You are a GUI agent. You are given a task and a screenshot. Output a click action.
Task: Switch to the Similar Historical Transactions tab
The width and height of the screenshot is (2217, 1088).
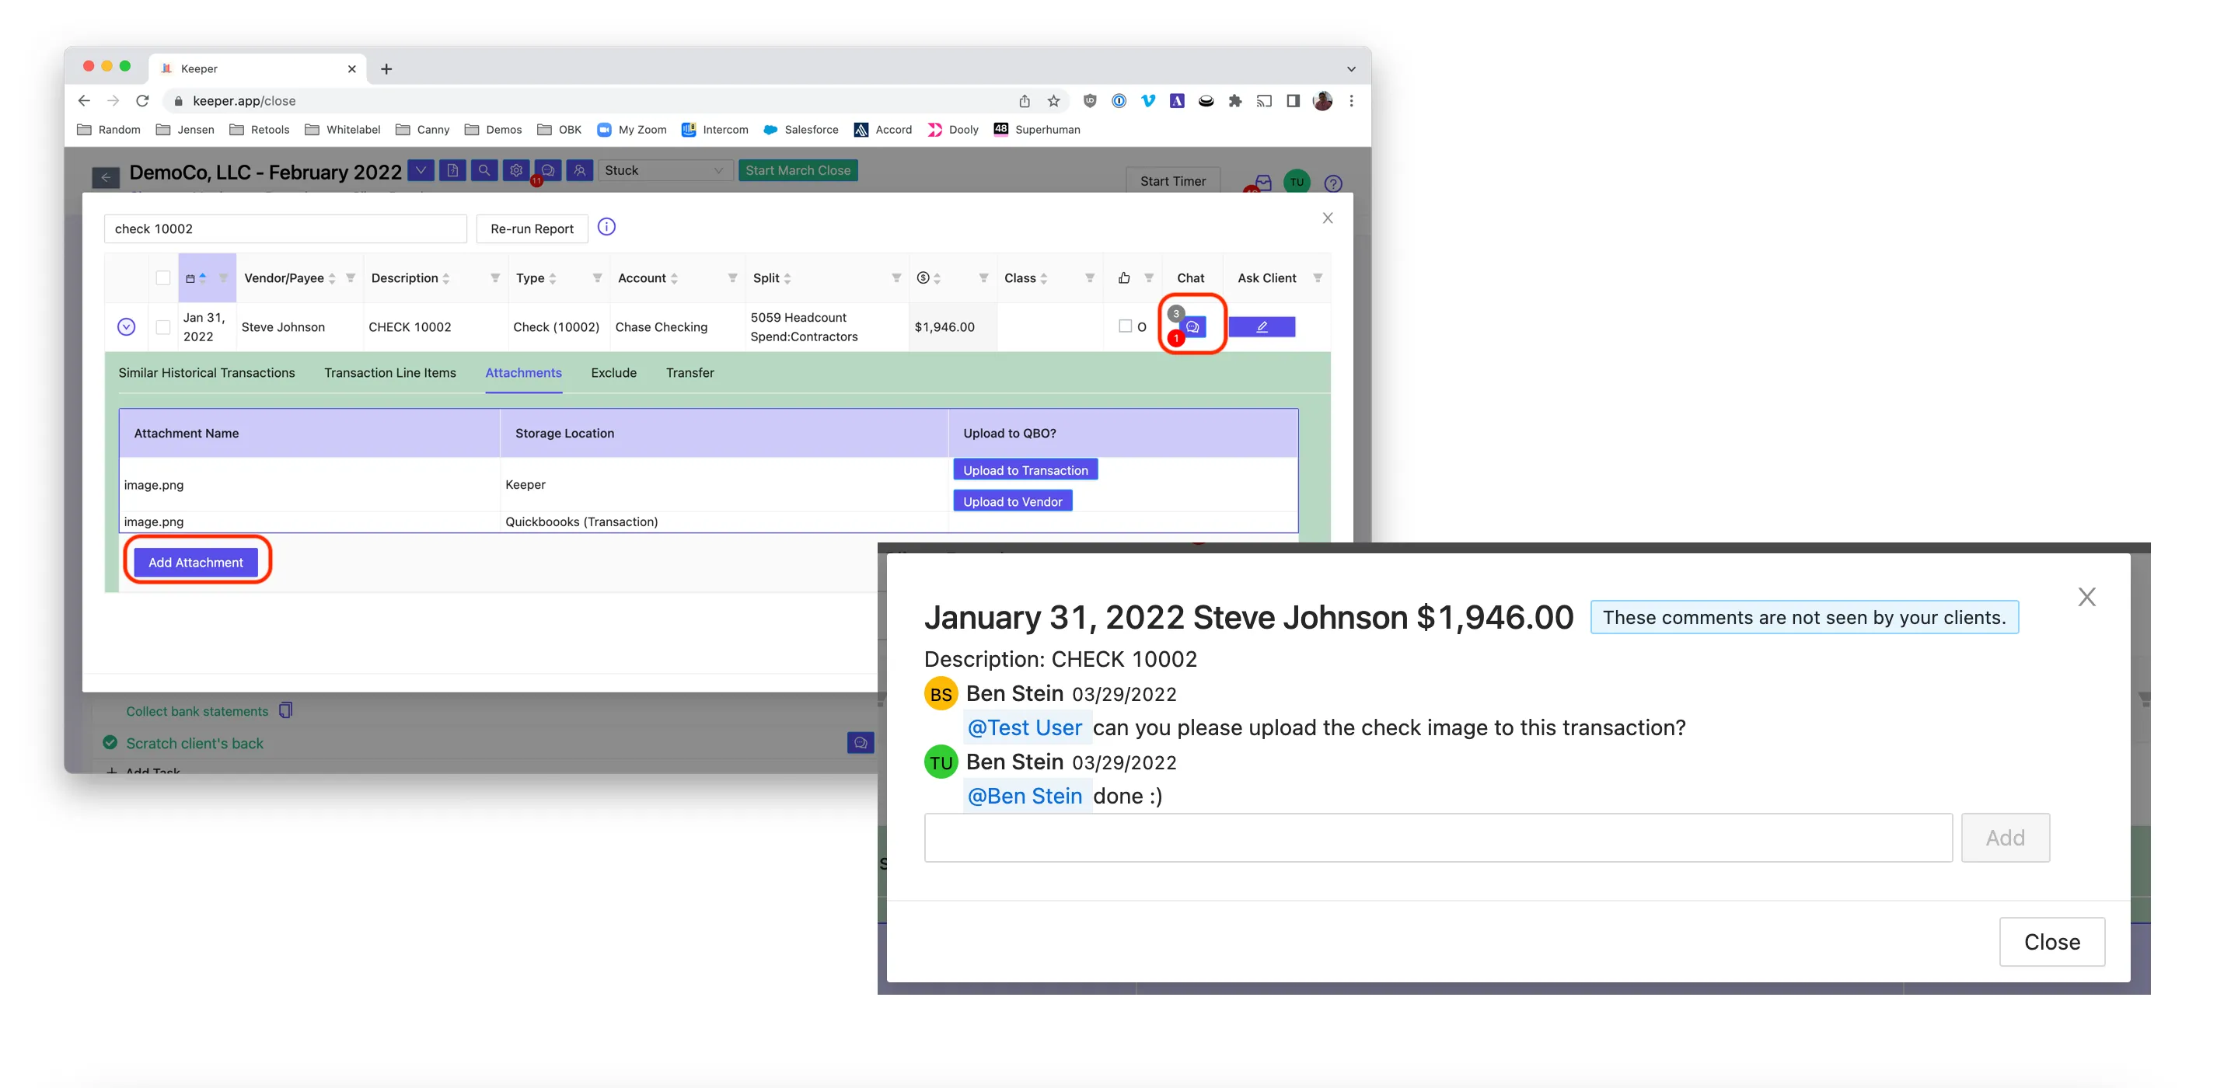click(x=207, y=372)
